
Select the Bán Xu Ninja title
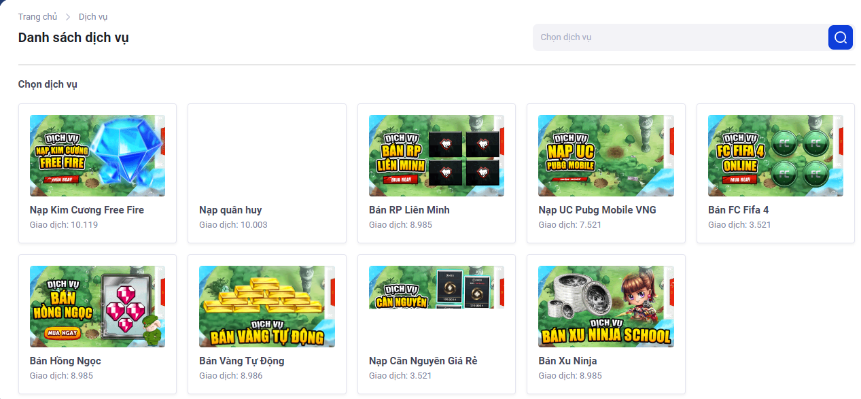click(567, 361)
